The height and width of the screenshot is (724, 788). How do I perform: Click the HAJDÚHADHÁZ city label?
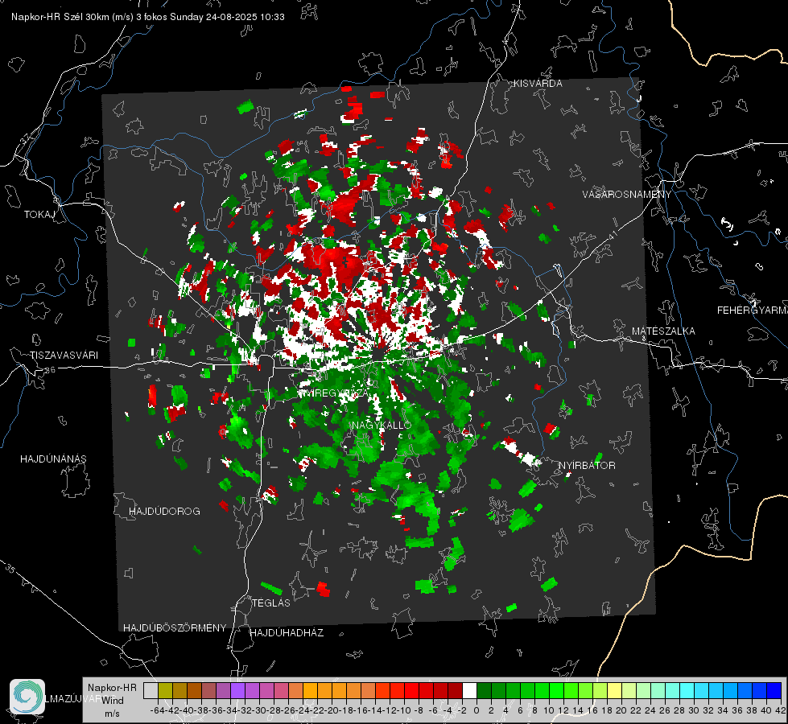[287, 633]
